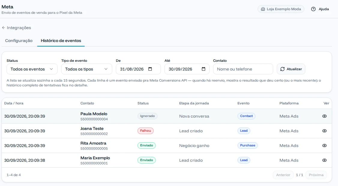Select the Histórico de eventos tab
Screen dimensions: 338x186
pyautogui.click(x=61, y=41)
